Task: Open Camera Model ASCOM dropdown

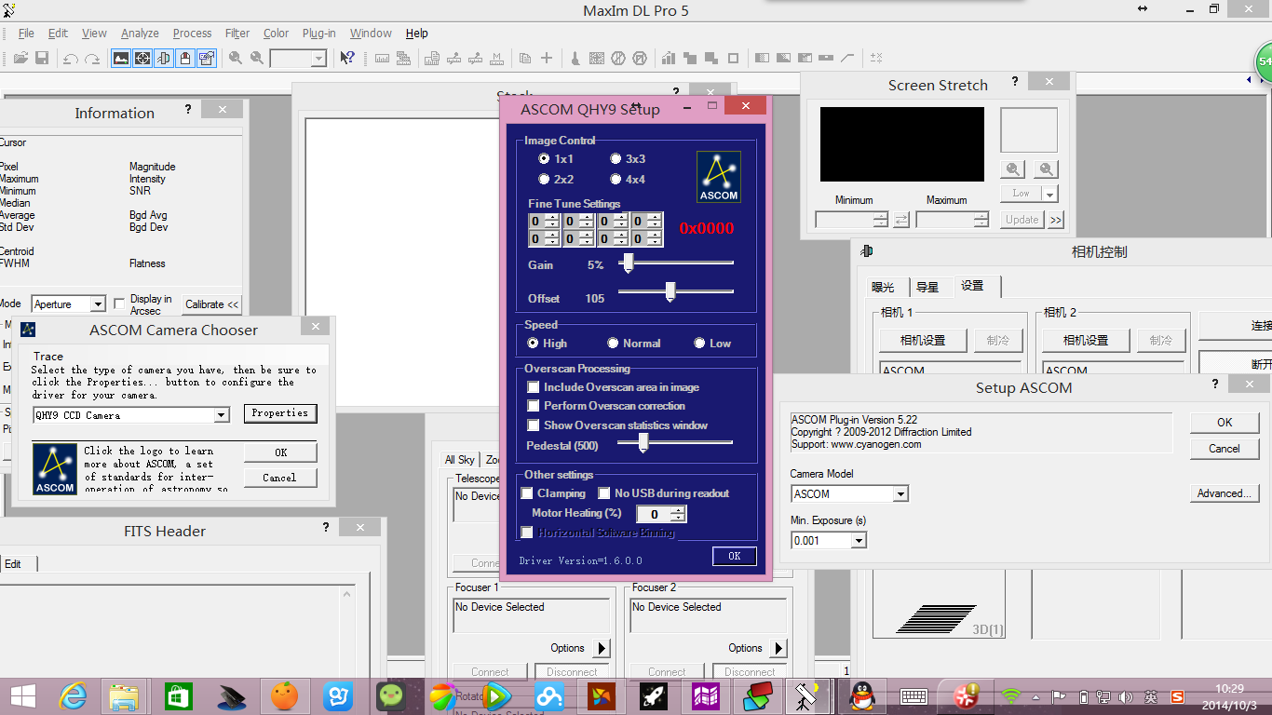Action: coord(900,494)
